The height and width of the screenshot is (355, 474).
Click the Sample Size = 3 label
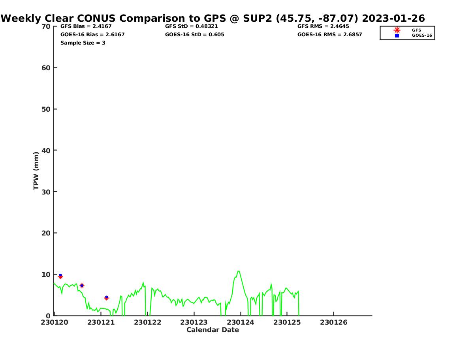tap(83, 43)
